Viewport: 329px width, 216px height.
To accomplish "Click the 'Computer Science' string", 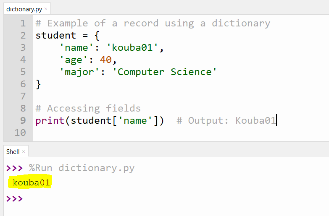I will pos(165,72).
